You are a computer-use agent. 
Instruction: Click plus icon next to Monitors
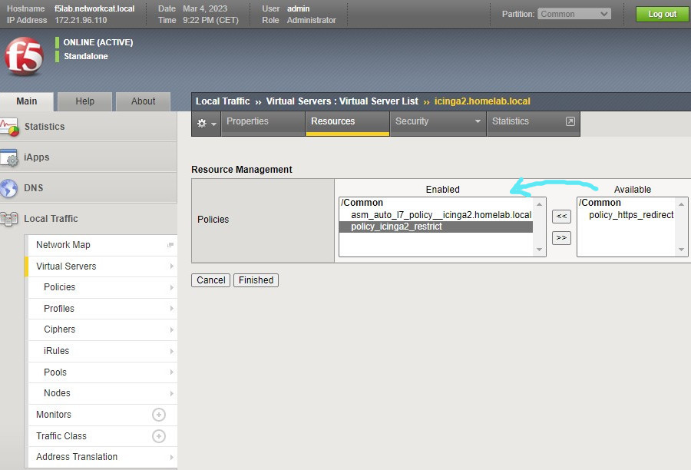159,415
